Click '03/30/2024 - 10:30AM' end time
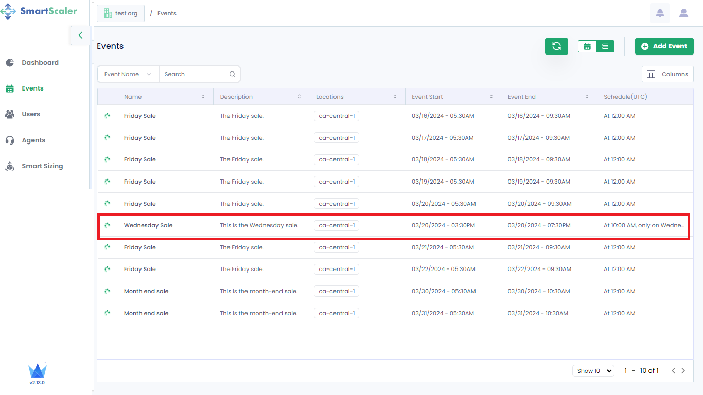The image size is (703, 395). (539, 291)
